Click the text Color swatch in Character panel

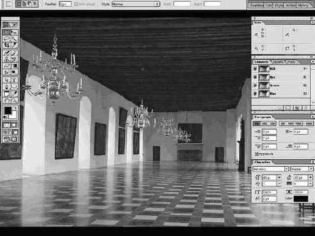pyautogui.click(x=301, y=199)
